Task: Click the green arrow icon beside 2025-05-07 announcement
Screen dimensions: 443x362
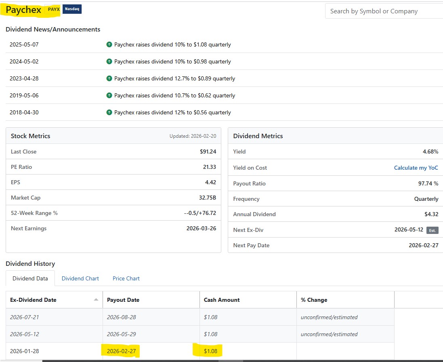Action: 109,44
